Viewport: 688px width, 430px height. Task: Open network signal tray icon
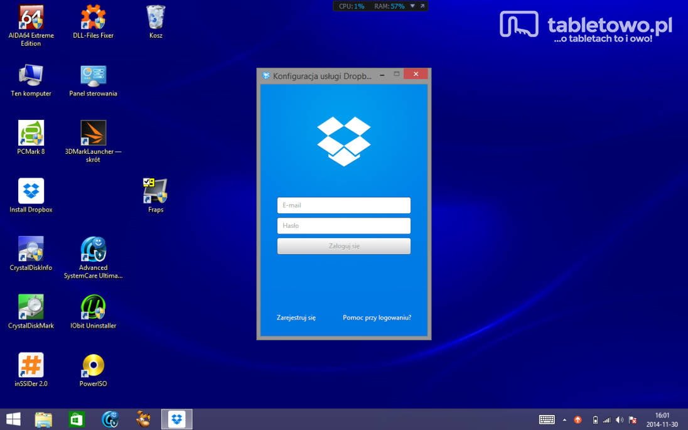pos(607,420)
